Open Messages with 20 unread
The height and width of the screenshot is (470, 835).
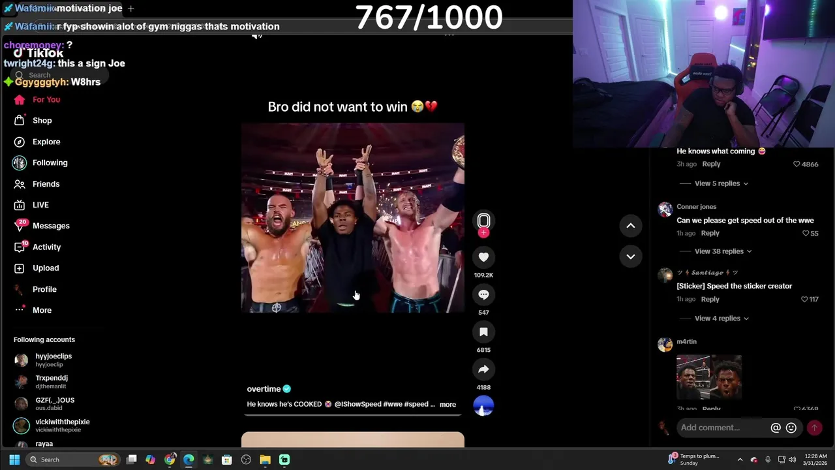pos(42,226)
